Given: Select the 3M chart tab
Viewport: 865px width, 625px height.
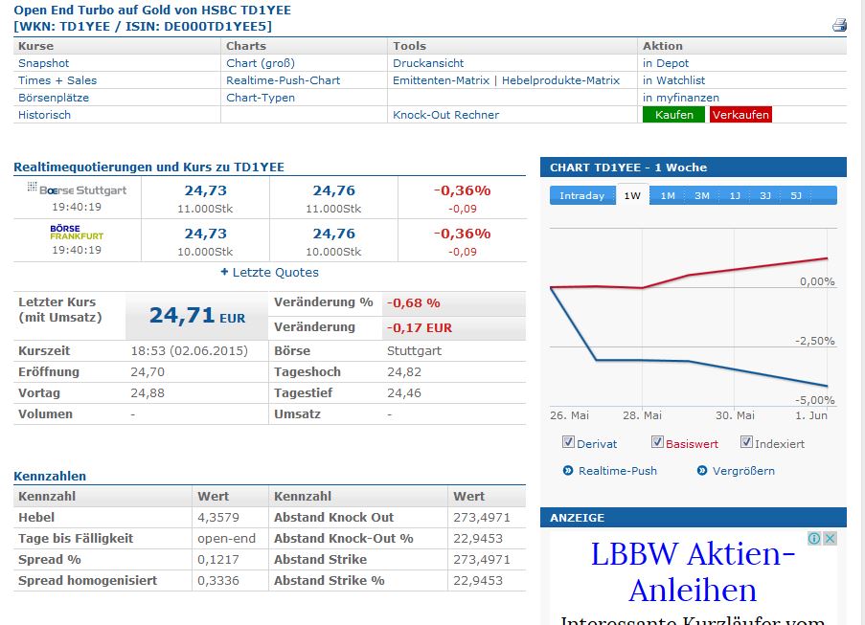Looking at the screenshot, I should pyautogui.click(x=702, y=195).
